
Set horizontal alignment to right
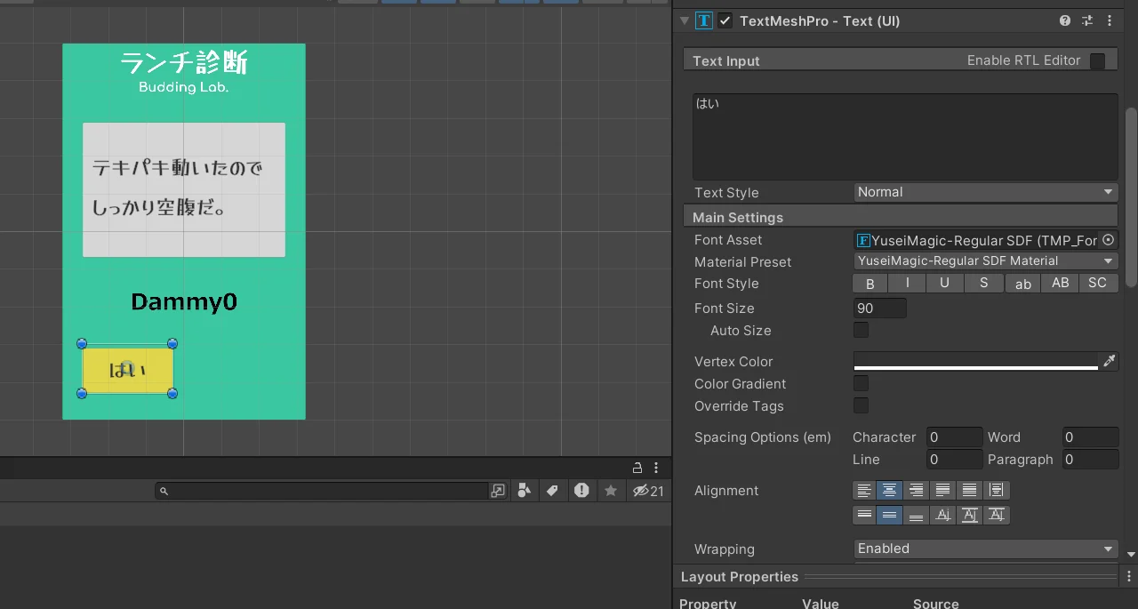tap(916, 490)
